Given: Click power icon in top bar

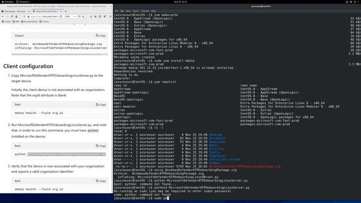Looking at the screenshot, I should click(355, 2).
